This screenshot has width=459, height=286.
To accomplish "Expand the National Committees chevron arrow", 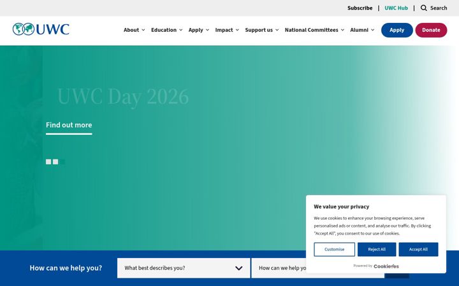I will pos(342,30).
